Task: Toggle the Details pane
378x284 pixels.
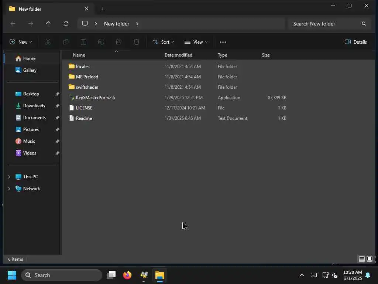Action: [356, 42]
